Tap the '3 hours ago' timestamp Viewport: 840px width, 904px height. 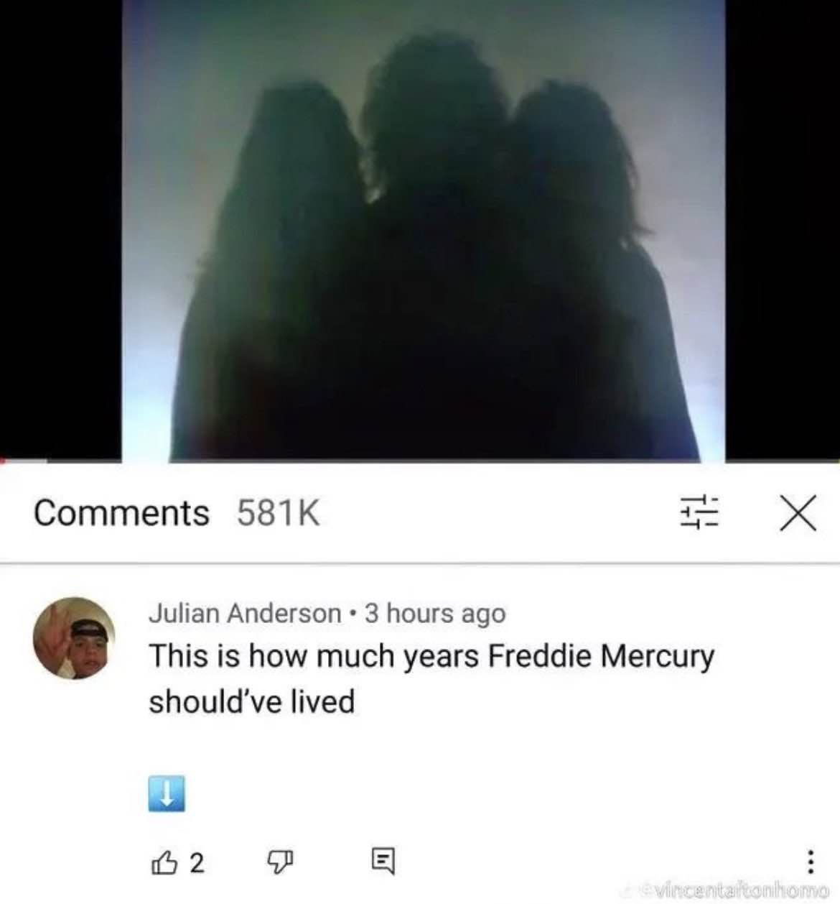(435, 614)
